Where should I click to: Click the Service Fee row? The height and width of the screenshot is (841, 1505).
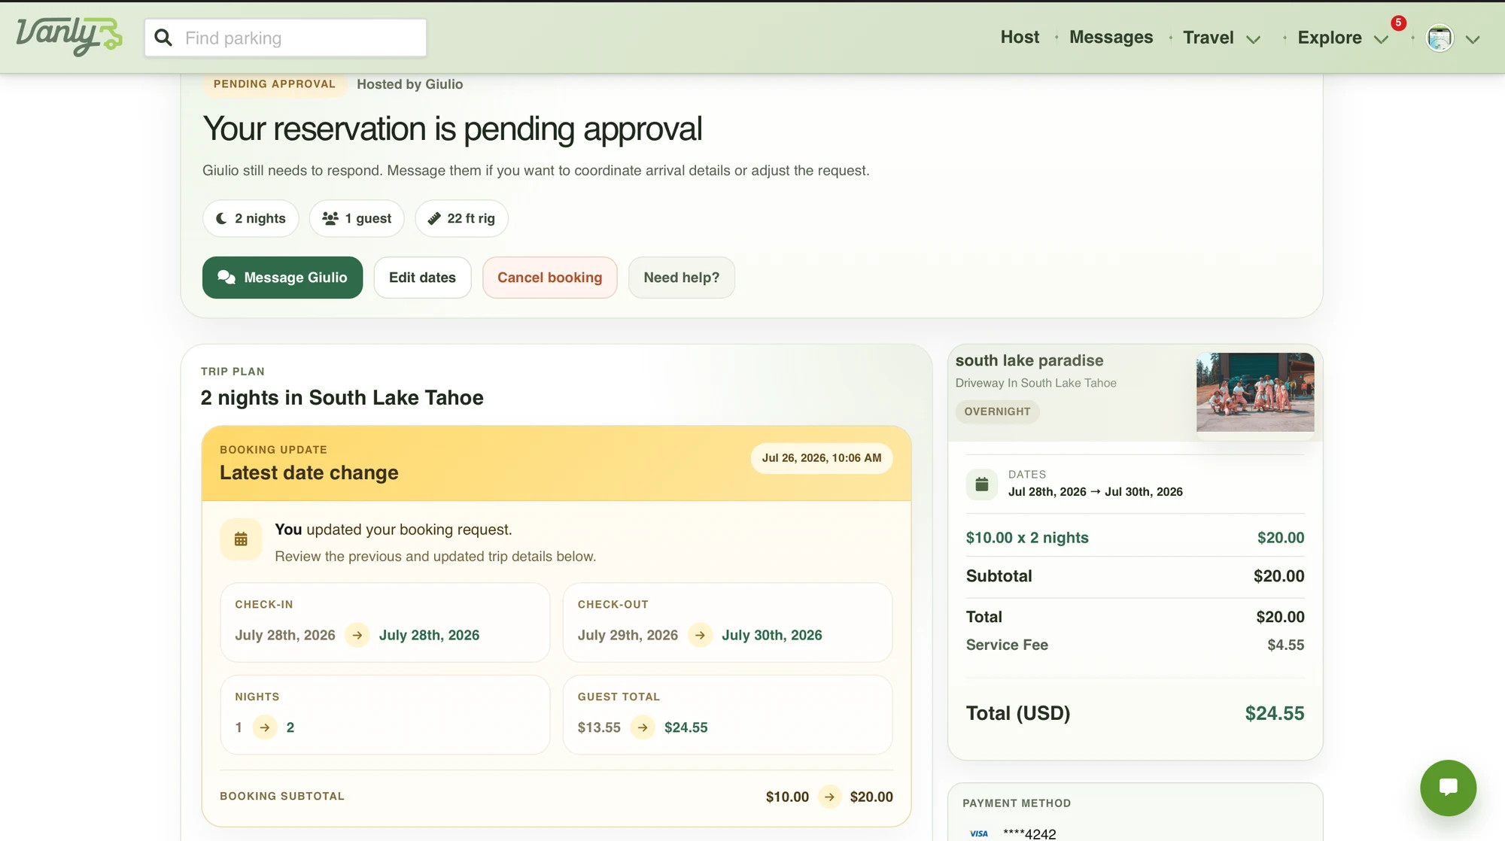[x=1135, y=645]
